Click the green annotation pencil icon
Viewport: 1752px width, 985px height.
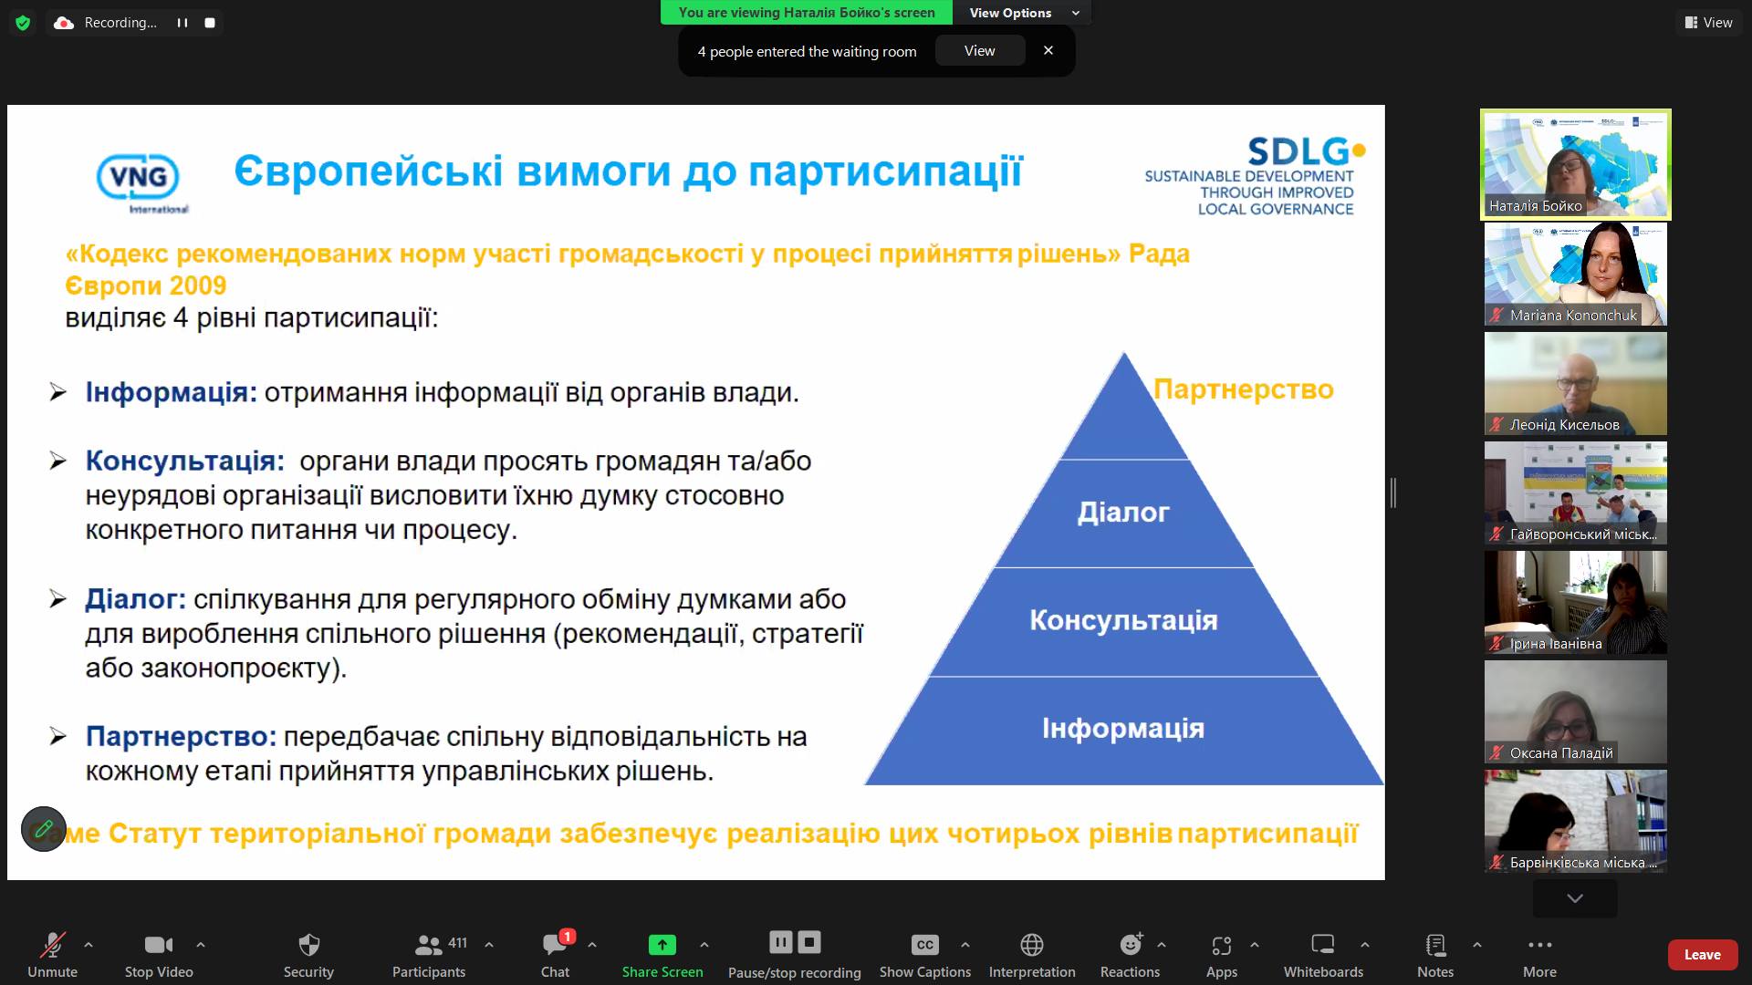(x=44, y=829)
